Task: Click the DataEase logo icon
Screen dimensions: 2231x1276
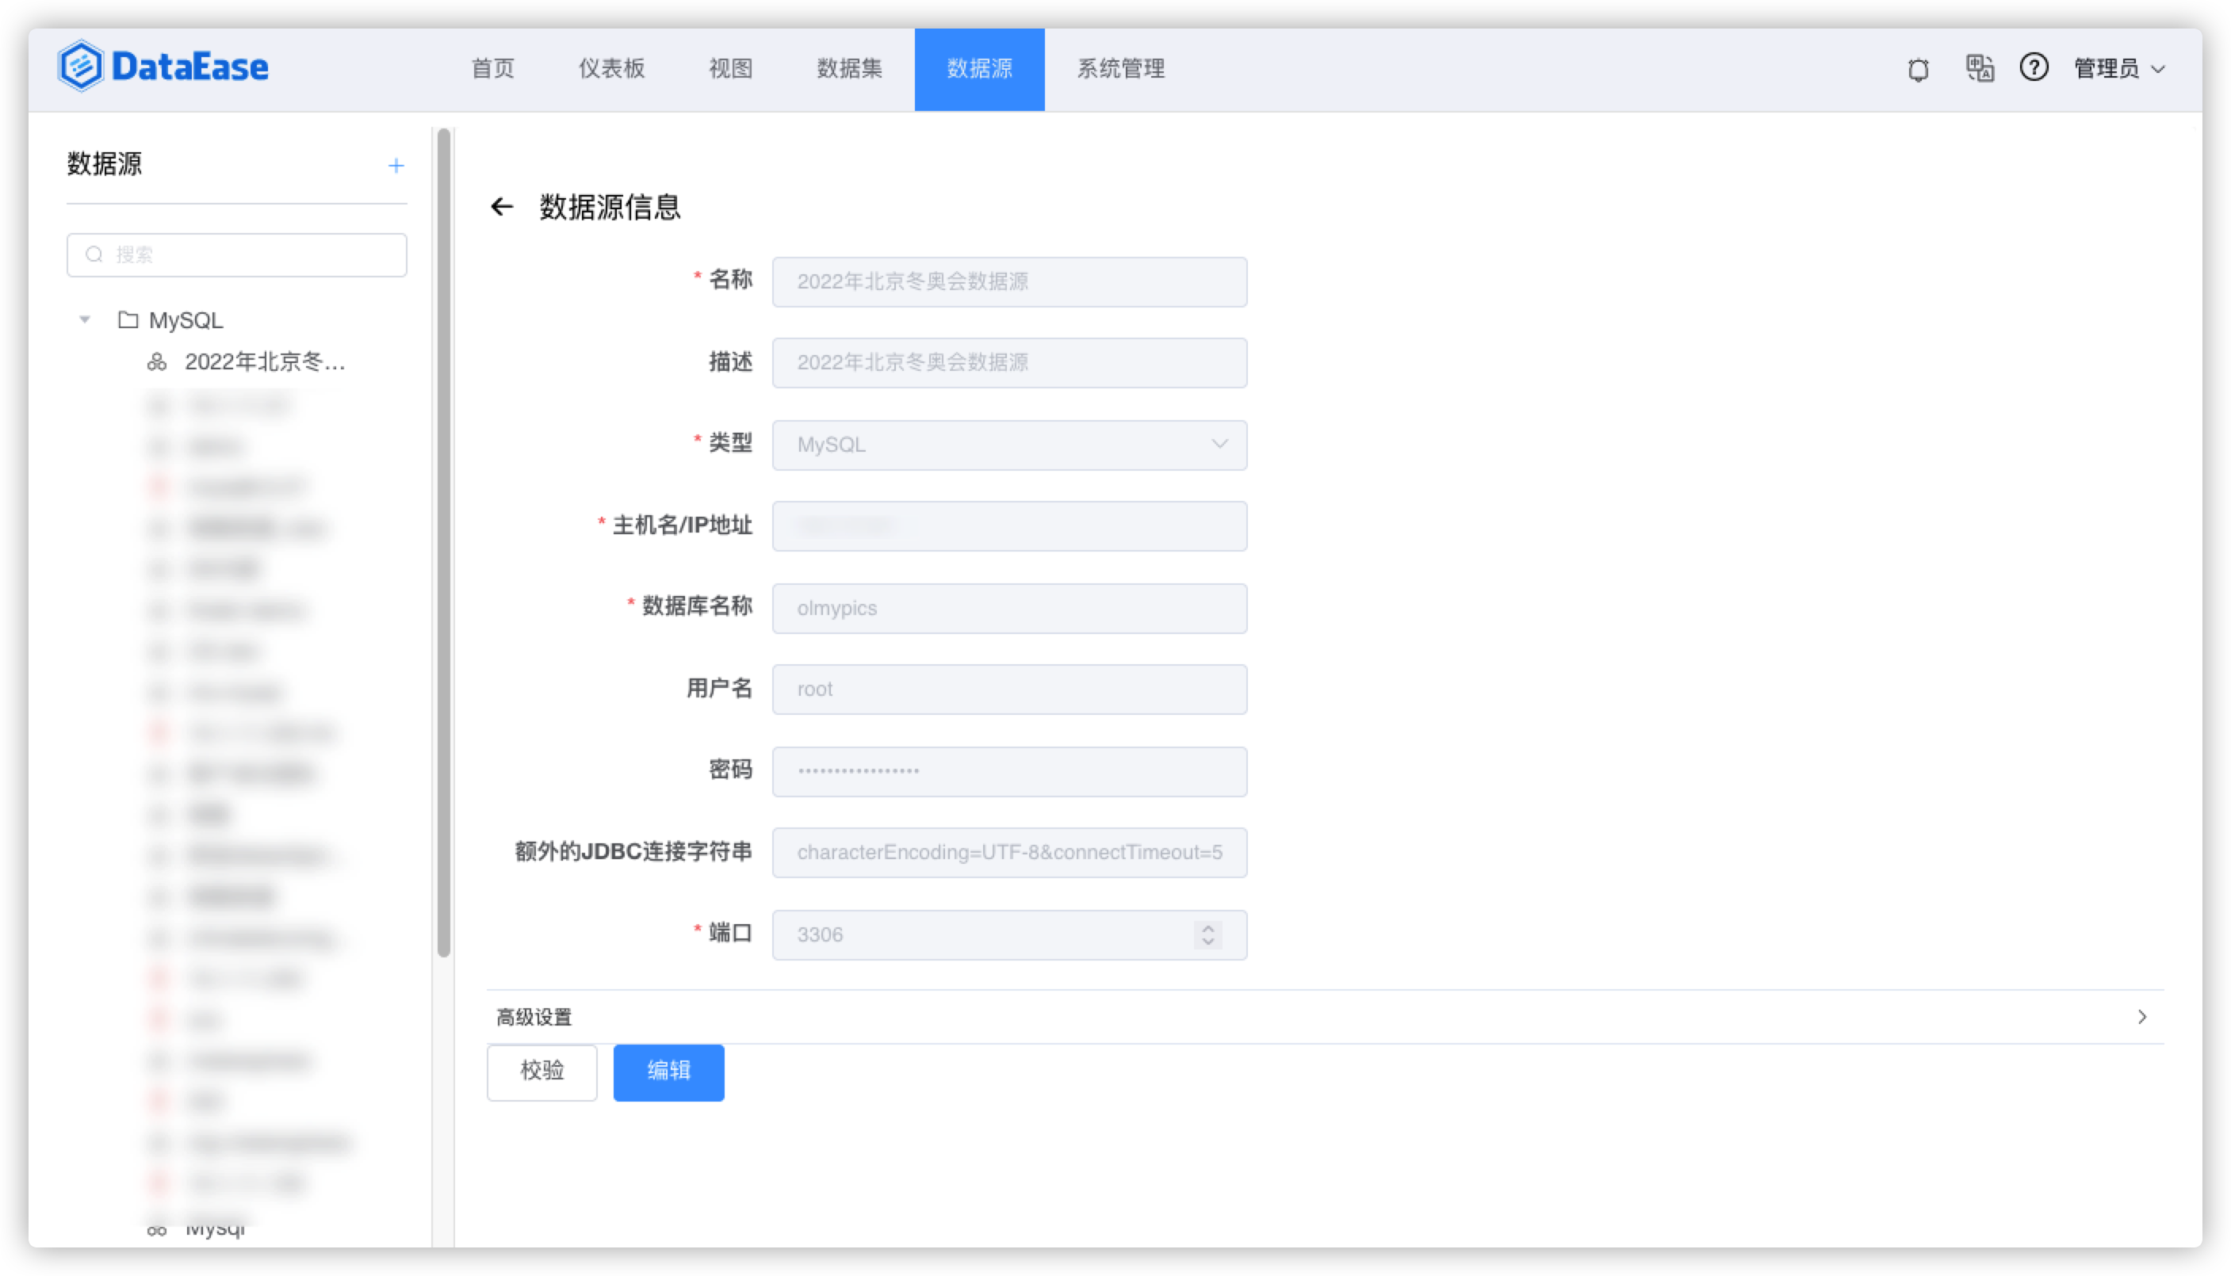Action: pos(81,67)
